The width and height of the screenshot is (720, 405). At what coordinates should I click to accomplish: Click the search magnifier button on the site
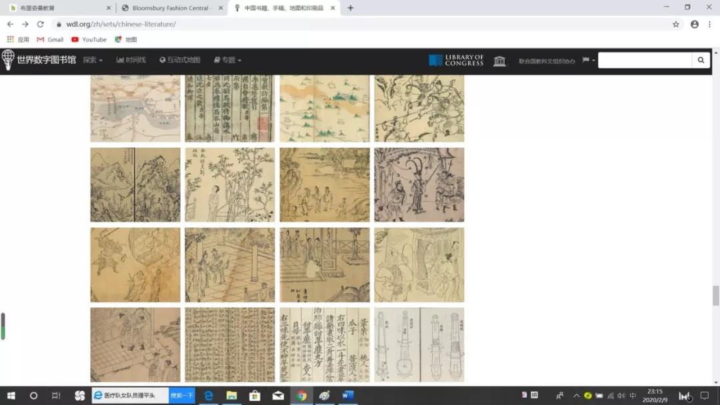pyautogui.click(x=701, y=60)
